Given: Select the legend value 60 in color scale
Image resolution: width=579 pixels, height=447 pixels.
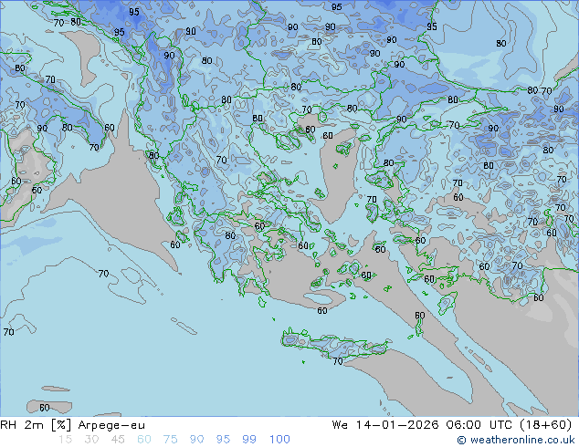Looking at the screenshot, I should point(144,440).
